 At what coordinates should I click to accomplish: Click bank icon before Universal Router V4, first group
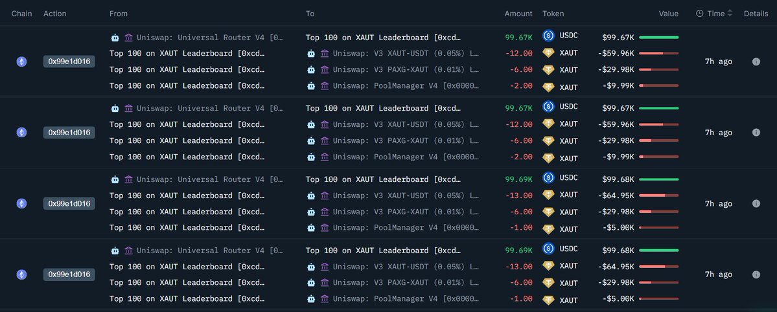click(x=128, y=37)
